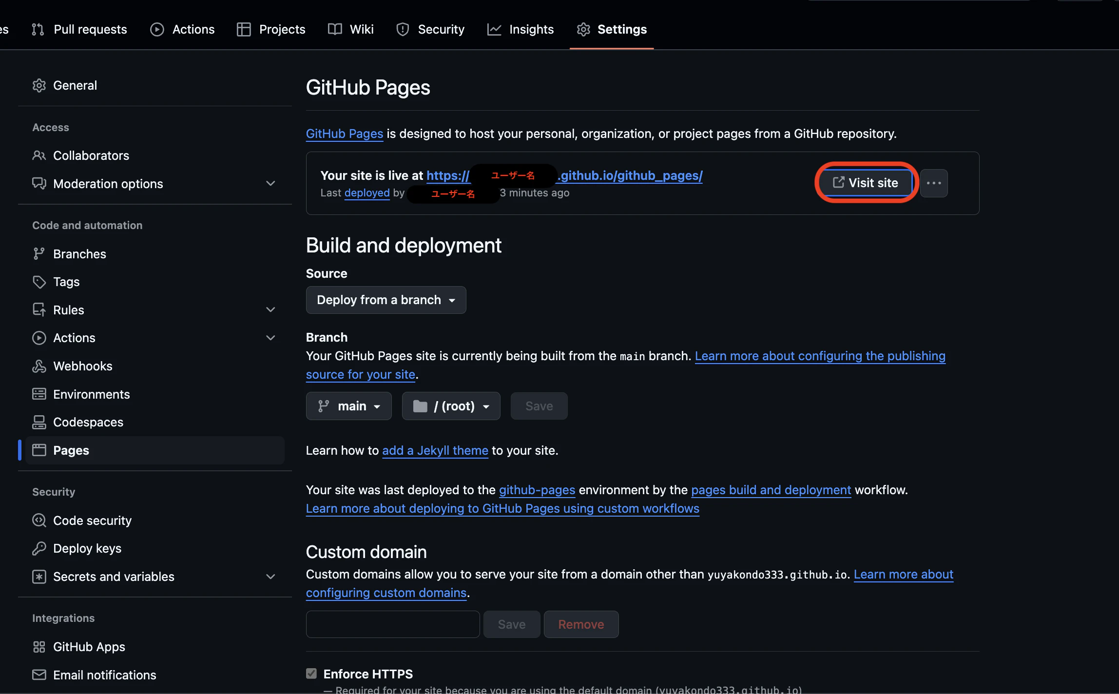This screenshot has width=1119, height=694.
Task: Click the sidebar Actions play icon
Action: 39,338
